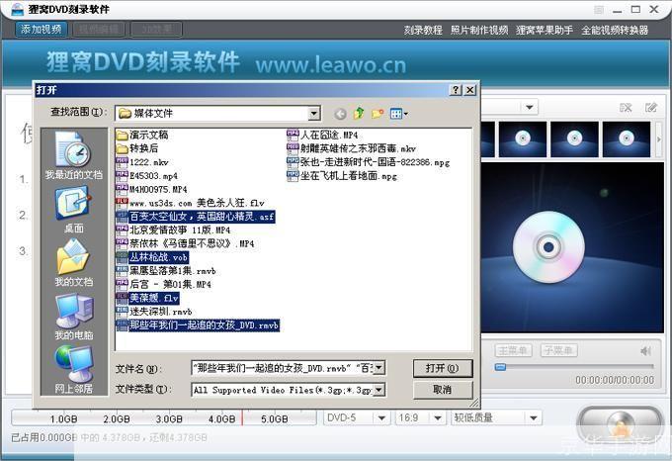Click the disc capacity usage bar

coord(164,418)
